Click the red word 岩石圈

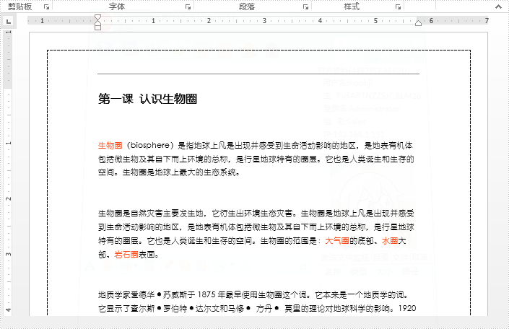[126, 255]
